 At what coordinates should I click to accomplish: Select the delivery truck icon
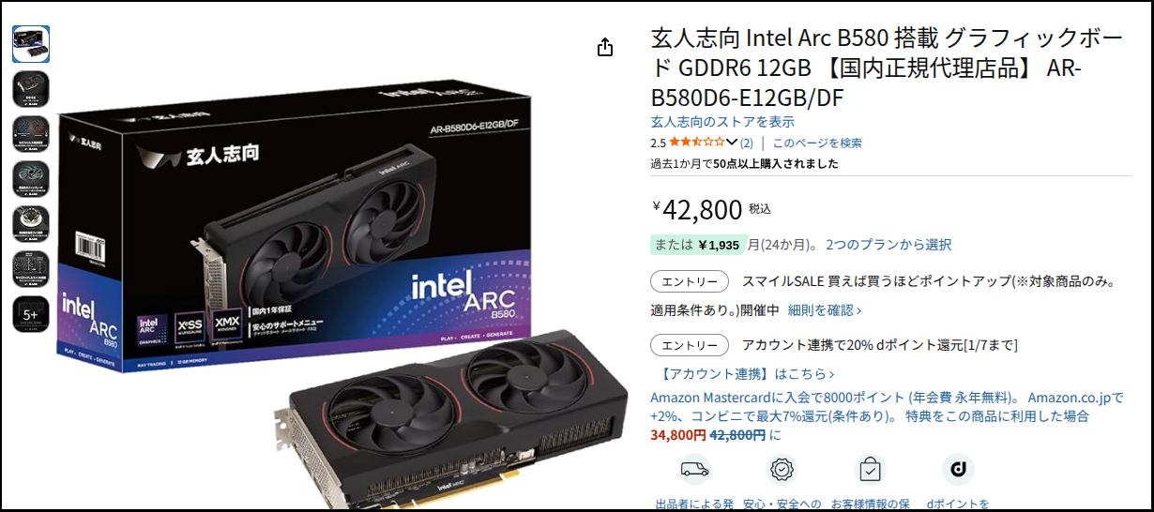[x=694, y=469]
